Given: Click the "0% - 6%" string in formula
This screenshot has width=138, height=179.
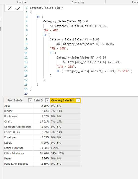Looking at the screenshot, I should pyautogui.click(x=51, y=30).
